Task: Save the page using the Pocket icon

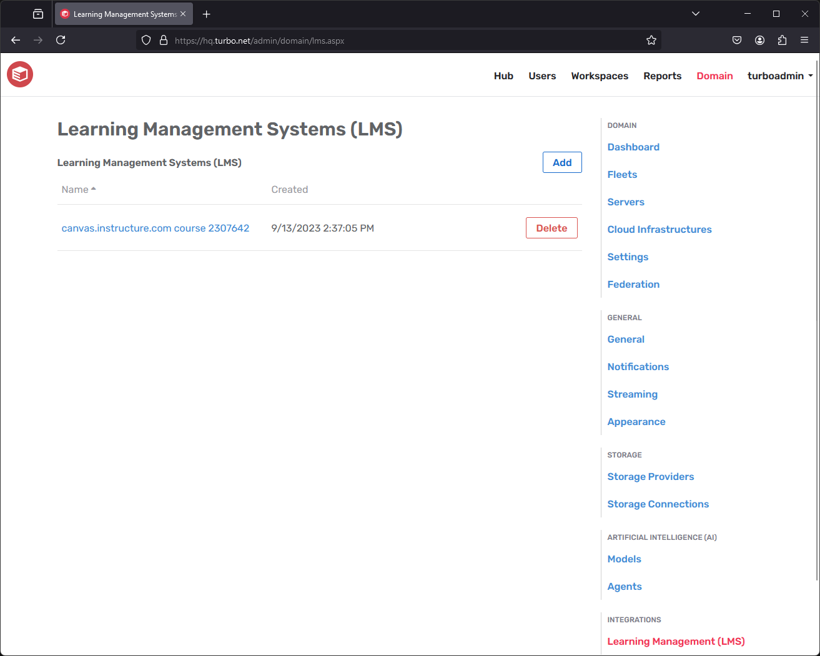Action: [x=737, y=40]
